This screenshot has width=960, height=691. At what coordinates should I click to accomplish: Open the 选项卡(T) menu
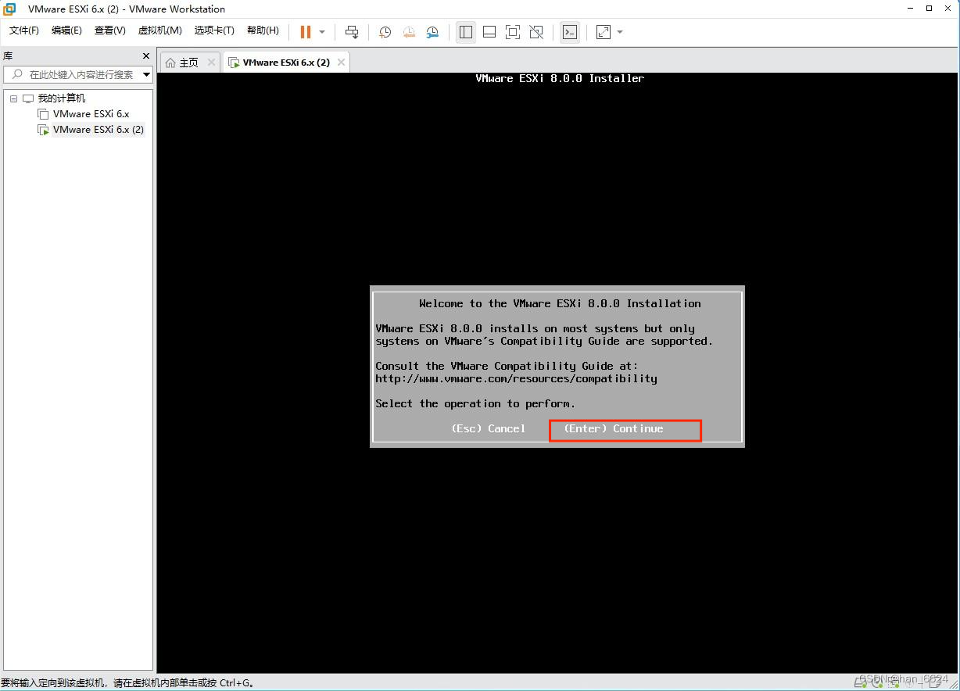click(x=214, y=30)
